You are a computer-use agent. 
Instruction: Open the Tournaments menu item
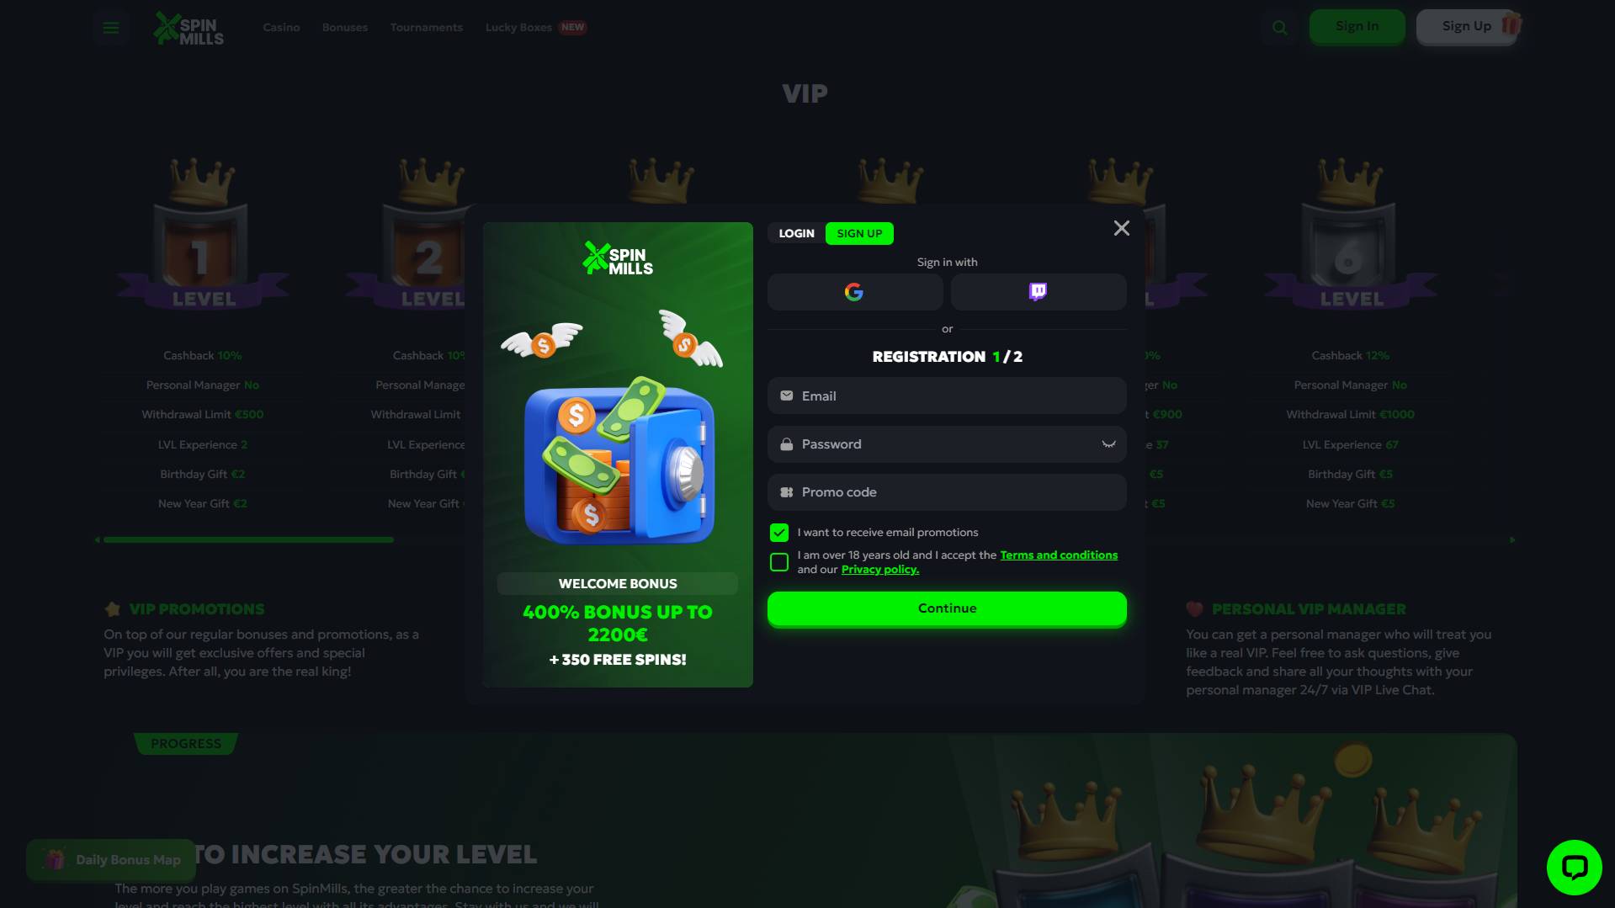click(x=426, y=28)
